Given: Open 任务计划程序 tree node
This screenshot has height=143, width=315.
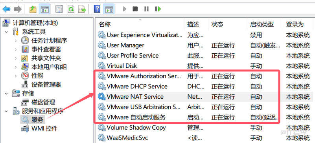Looking at the screenshot, I should (x=49, y=40).
